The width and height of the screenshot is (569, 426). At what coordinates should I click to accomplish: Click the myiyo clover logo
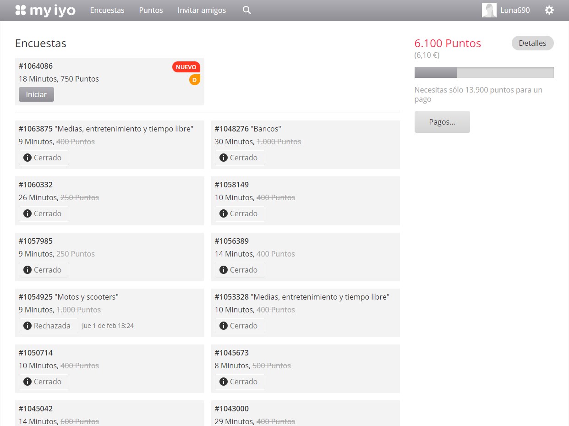coord(45,10)
